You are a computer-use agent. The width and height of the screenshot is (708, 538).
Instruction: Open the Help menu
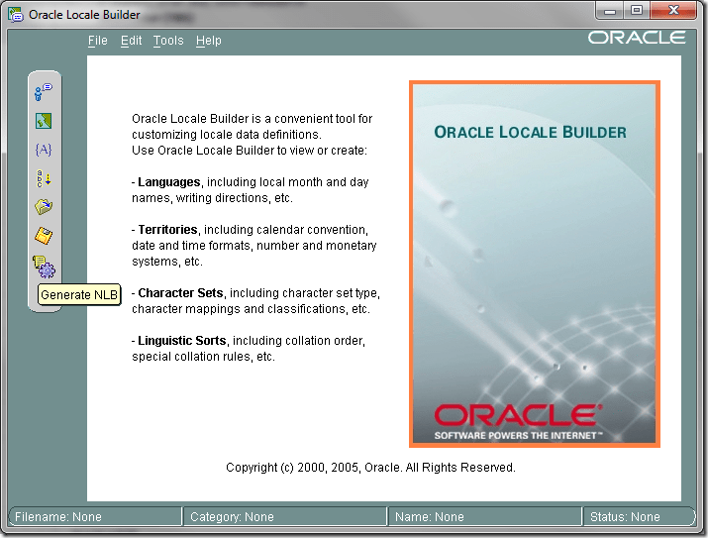click(209, 41)
